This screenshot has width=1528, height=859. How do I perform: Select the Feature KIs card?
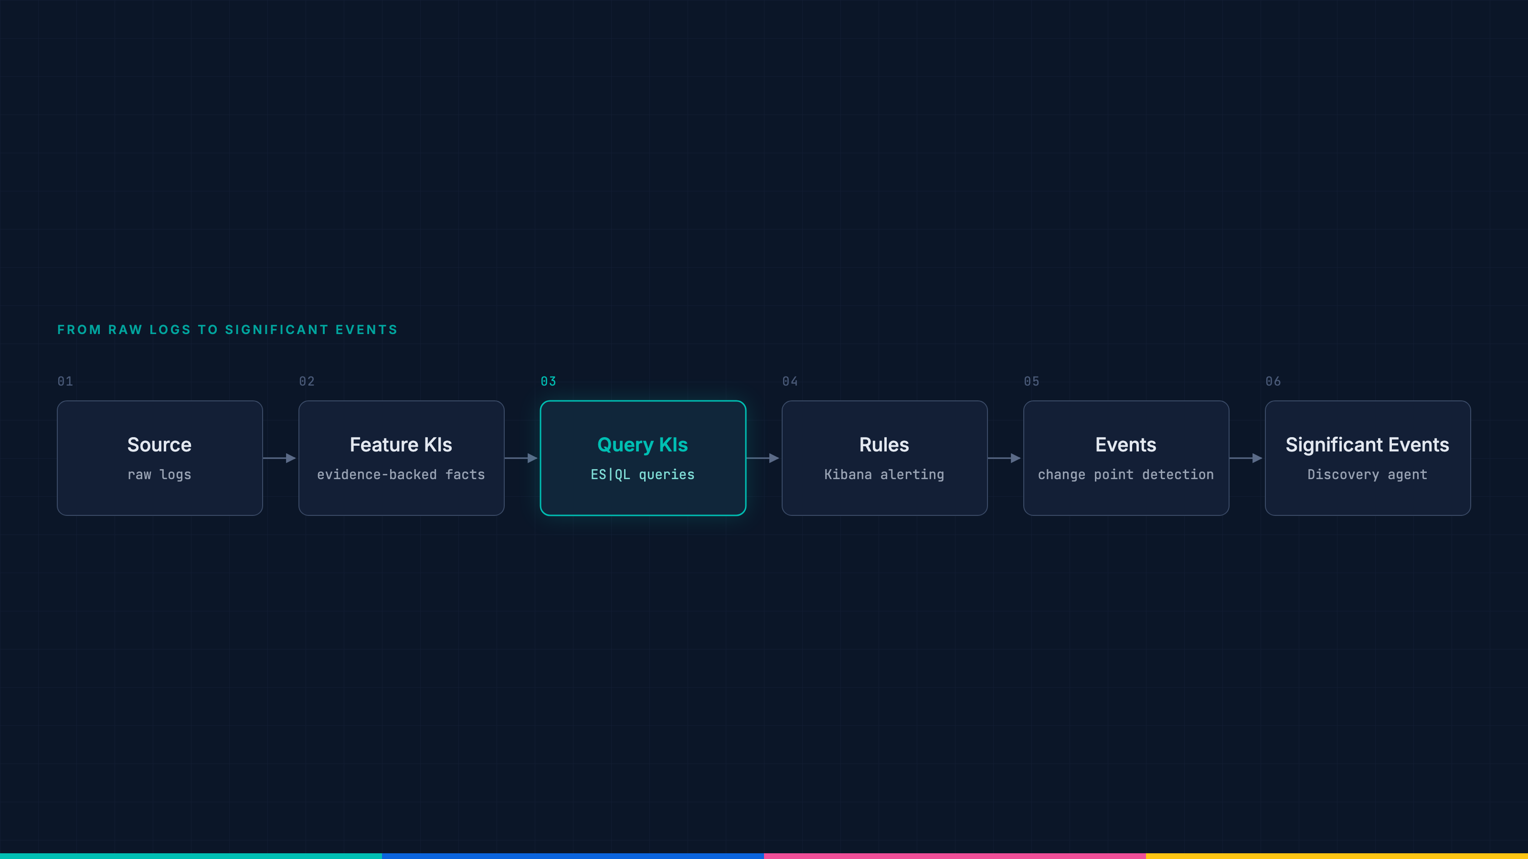(x=402, y=458)
